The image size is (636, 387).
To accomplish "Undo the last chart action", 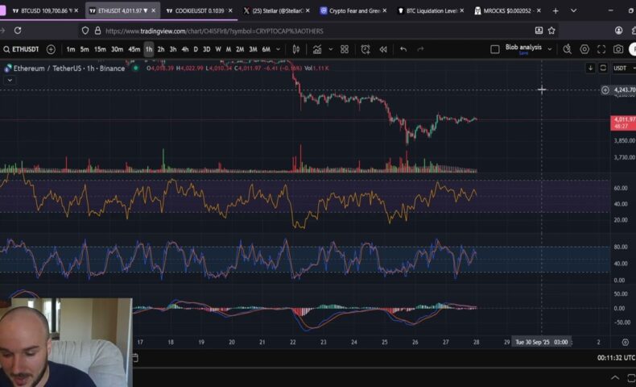I will point(403,49).
